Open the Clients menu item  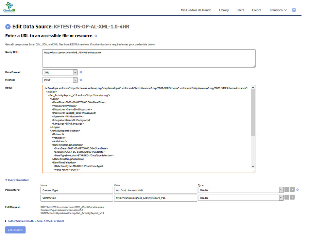coord(256,10)
